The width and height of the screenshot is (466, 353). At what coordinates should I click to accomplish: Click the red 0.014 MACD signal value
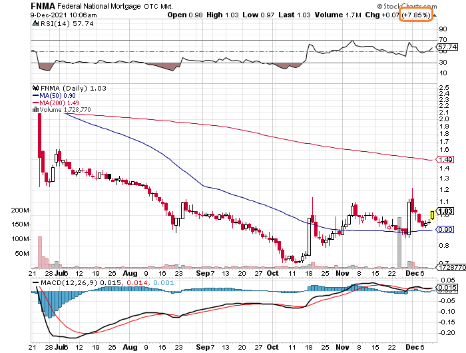[x=137, y=282]
